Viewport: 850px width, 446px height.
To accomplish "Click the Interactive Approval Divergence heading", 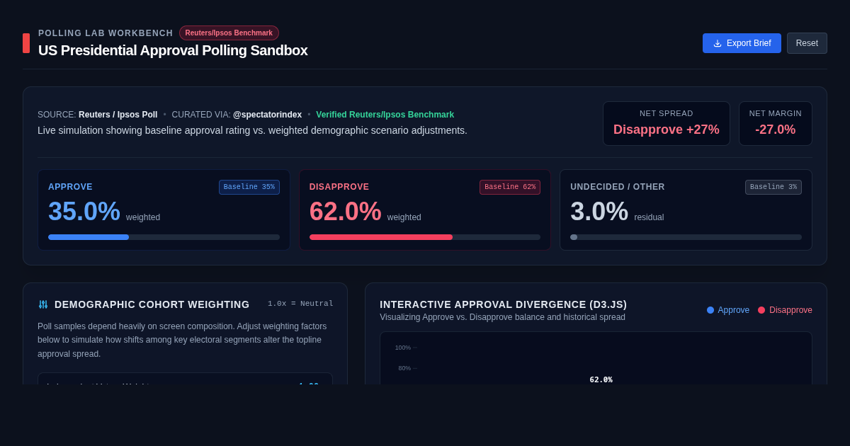I will point(503,304).
